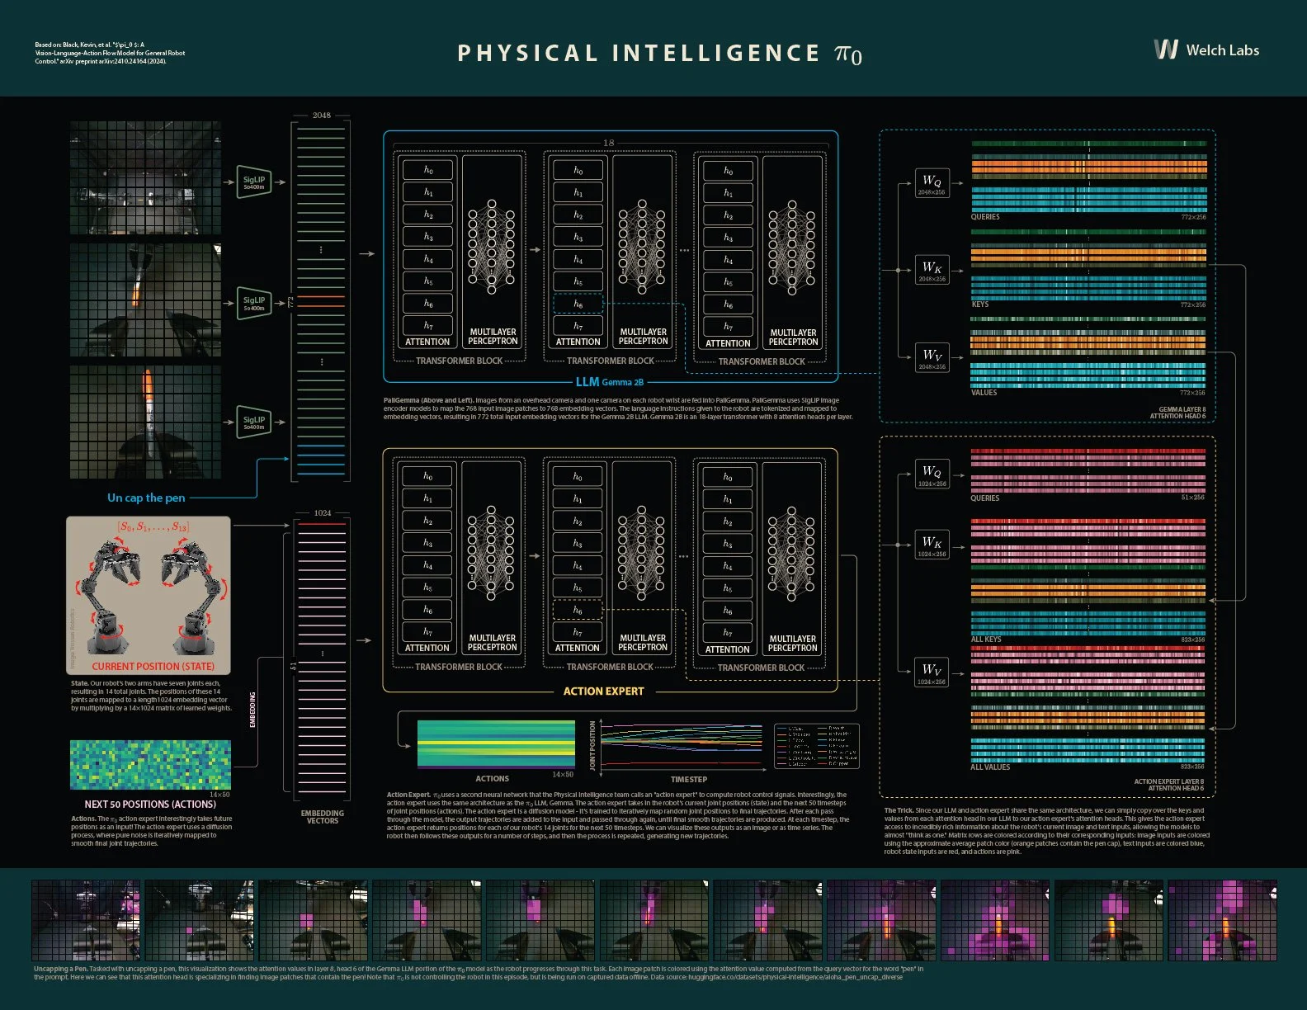Select the W_Q 1024×256 weight matrix box
Screen dimensions: 1307x1010
932,474
